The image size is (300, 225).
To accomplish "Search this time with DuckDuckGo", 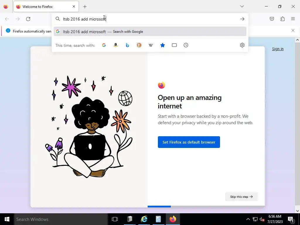I will coord(139,45).
